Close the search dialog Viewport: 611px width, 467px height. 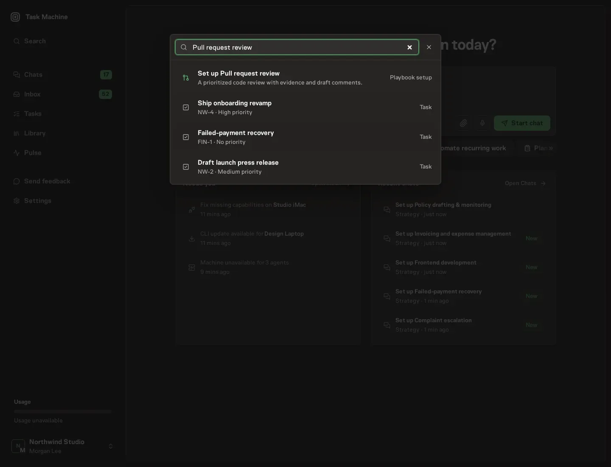click(429, 47)
